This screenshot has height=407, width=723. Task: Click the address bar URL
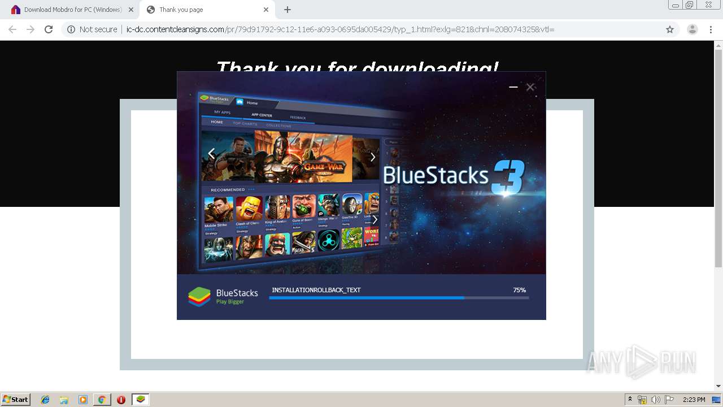[x=340, y=29]
